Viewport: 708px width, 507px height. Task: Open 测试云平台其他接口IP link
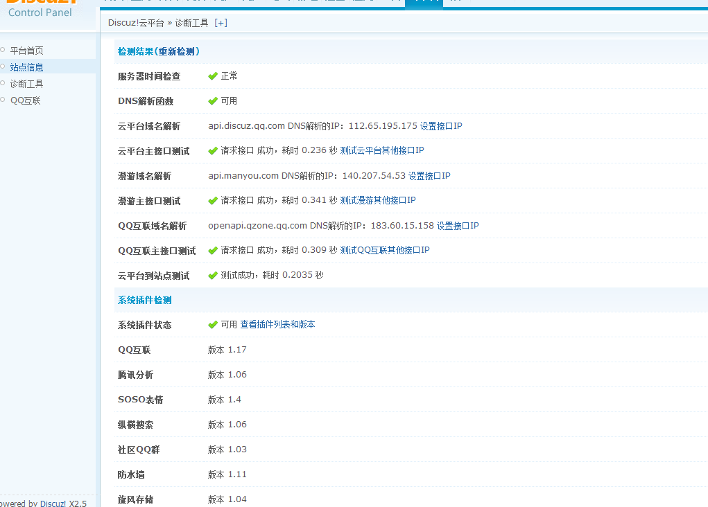[382, 151]
